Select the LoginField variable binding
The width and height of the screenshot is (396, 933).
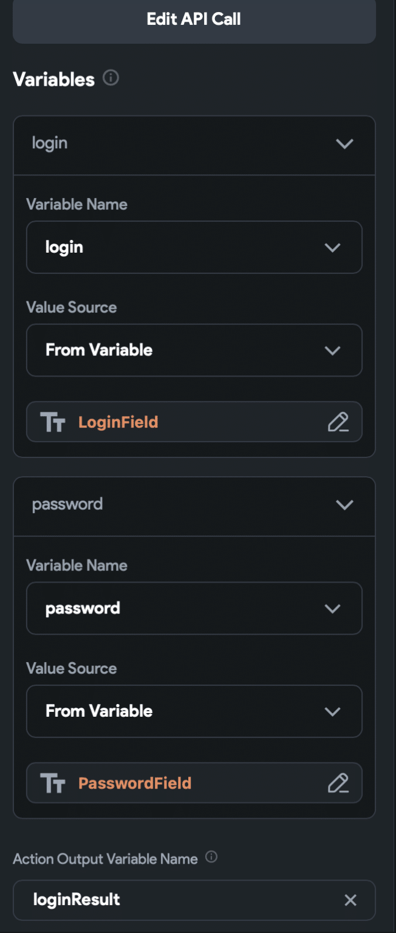tap(118, 422)
